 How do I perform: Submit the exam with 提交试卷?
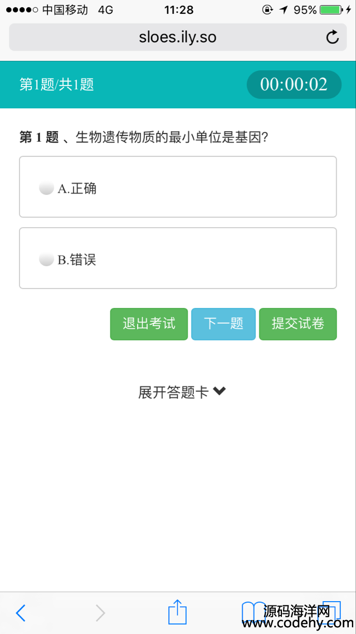tap(298, 324)
